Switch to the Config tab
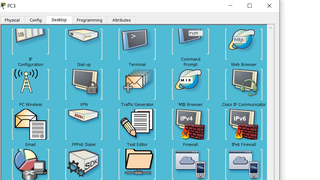320x180 pixels. tap(36, 20)
